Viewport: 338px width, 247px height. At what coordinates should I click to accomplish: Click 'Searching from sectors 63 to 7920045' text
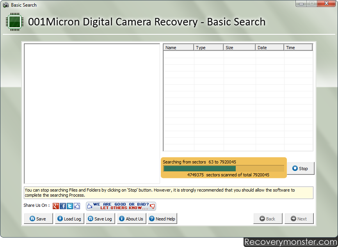point(199,162)
